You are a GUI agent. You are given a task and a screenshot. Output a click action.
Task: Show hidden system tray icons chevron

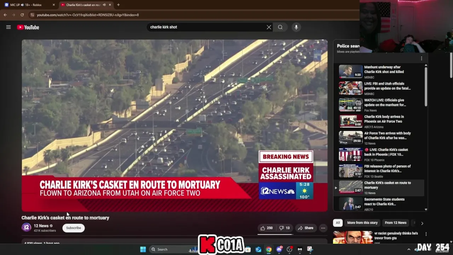[409, 249]
